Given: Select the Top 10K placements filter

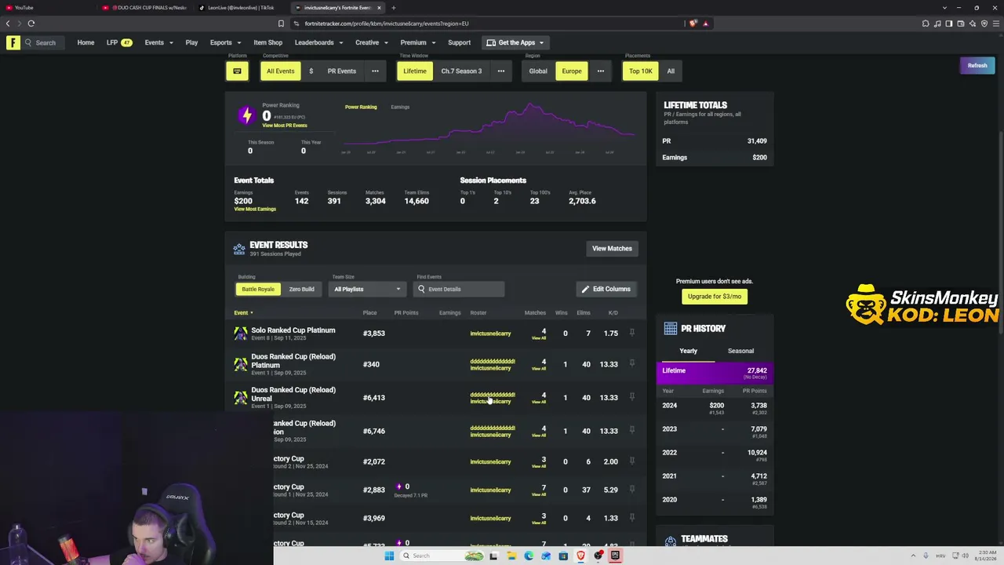Looking at the screenshot, I should point(641,71).
